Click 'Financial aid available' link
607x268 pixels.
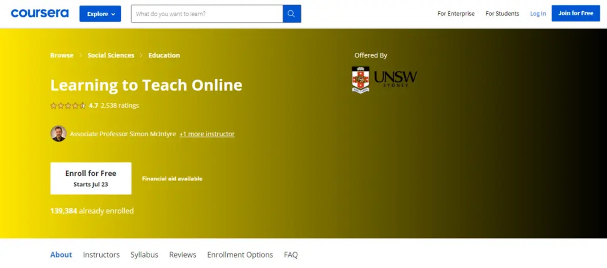coord(172,179)
